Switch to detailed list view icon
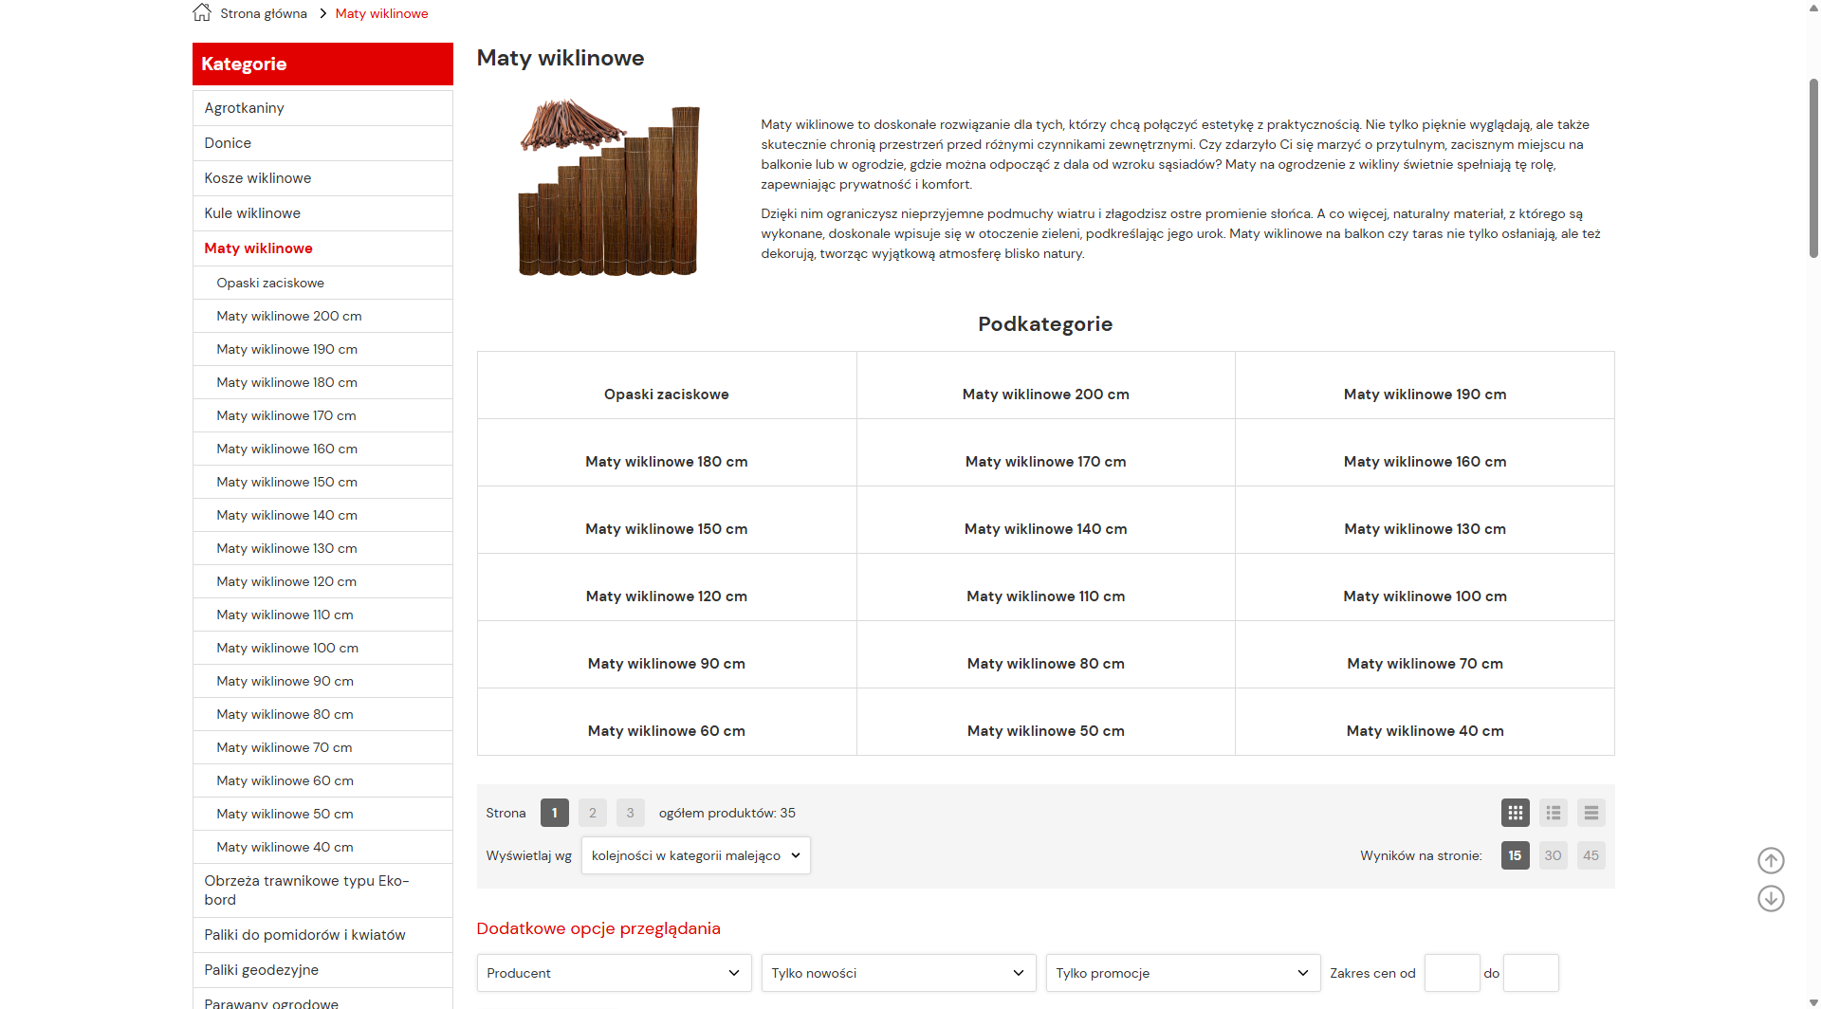 coord(1553,813)
